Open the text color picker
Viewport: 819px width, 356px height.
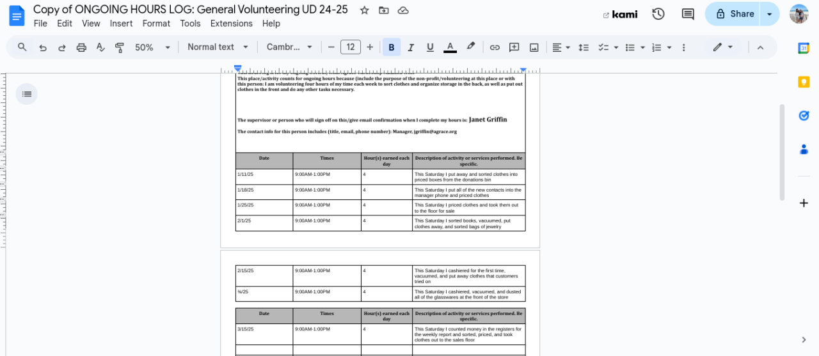click(450, 47)
